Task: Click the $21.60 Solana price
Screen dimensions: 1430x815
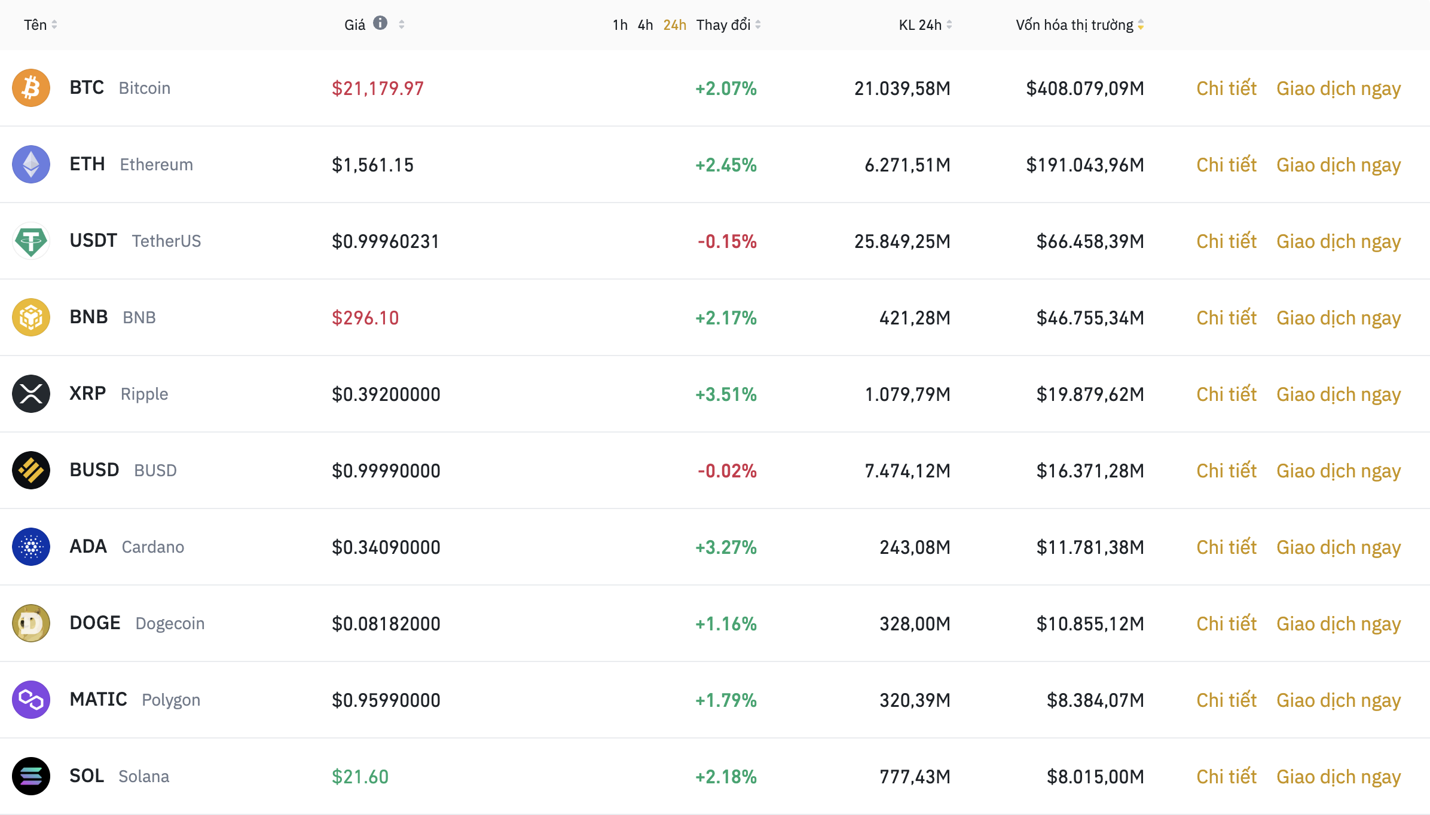Action: coord(360,777)
